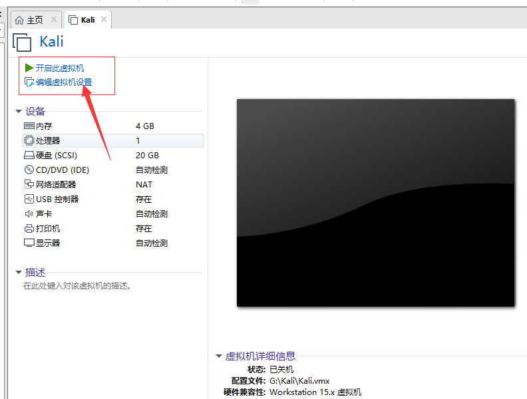Collapse the 设备 devices section
The height and width of the screenshot is (399, 527).
[19, 111]
